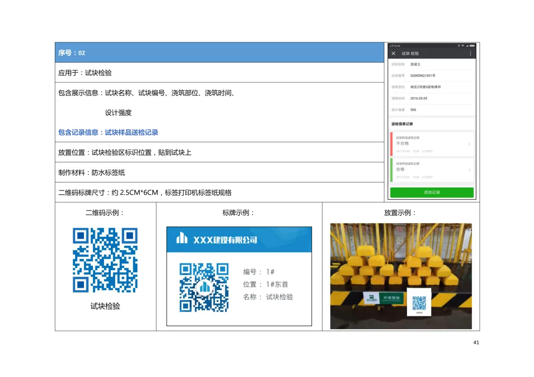Click the 标牌示例： heading
Image resolution: width=534 pixels, height=377 pixels.
239,213
